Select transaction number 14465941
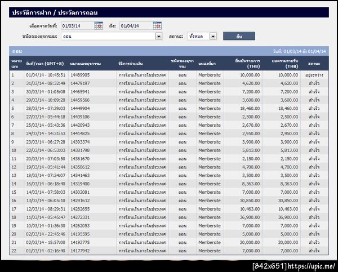The image size is (338, 272). click(x=80, y=92)
